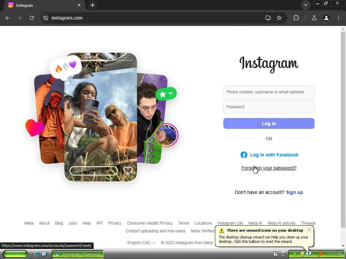346x259 pixels.
Task: Open the Meta footer link
Action: [x=29, y=223]
